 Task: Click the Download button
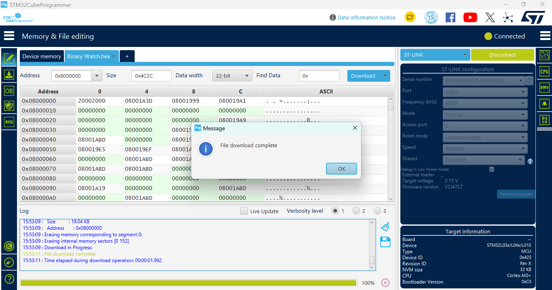point(363,76)
